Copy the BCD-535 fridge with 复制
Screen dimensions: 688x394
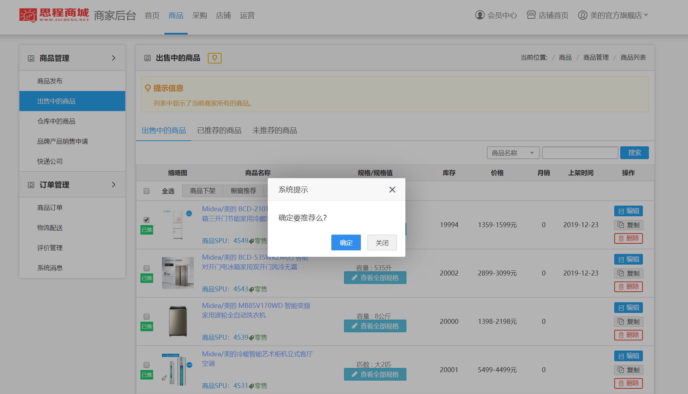628,273
